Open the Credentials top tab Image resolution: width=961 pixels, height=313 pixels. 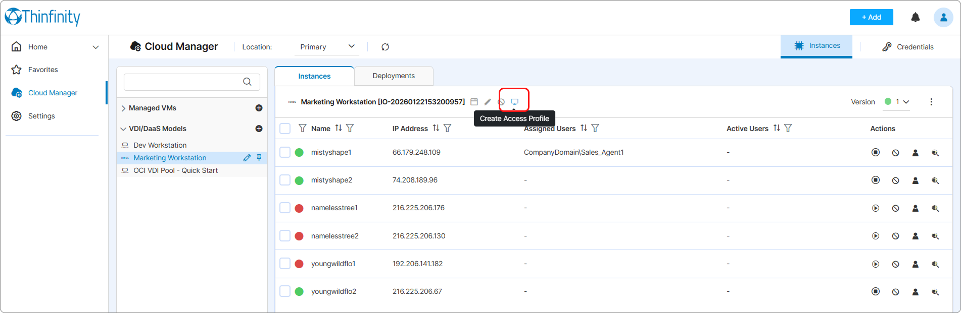(x=908, y=47)
